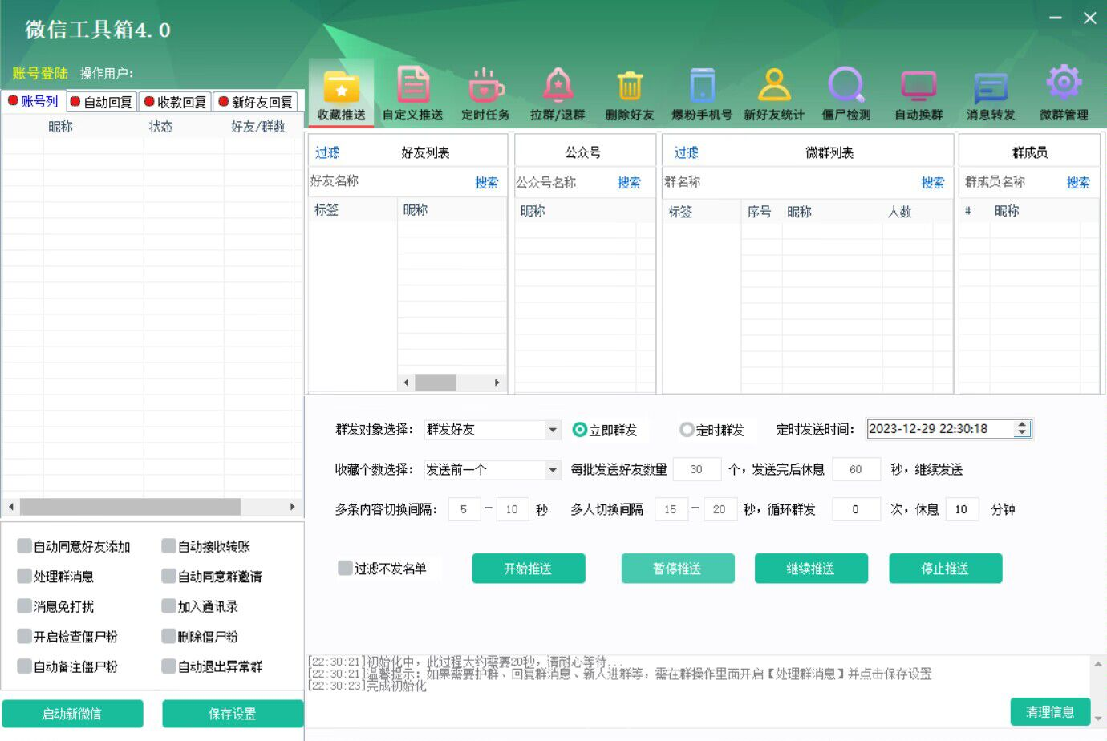Click the 搜索 link beside 好友名称

pyautogui.click(x=485, y=182)
